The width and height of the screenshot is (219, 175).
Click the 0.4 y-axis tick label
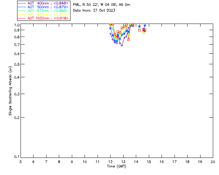(17, 77)
